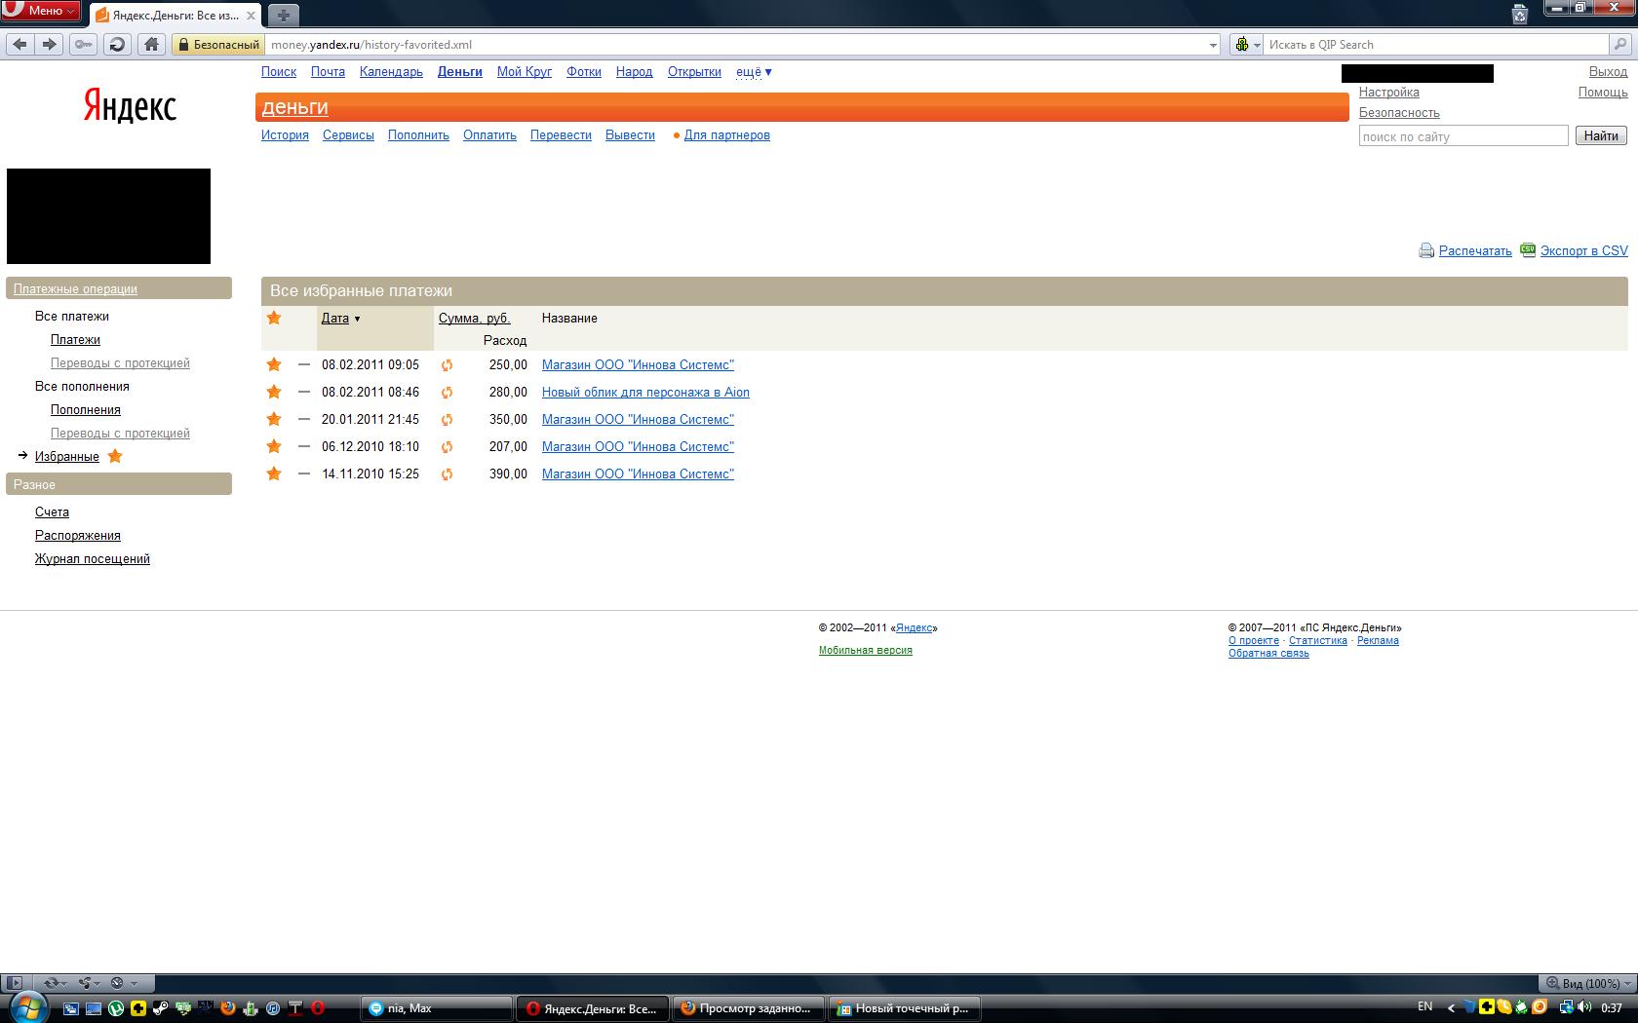Image resolution: width=1638 pixels, height=1023 pixels.
Task: Open the Почта link in top navigation
Action: point(328,72)
